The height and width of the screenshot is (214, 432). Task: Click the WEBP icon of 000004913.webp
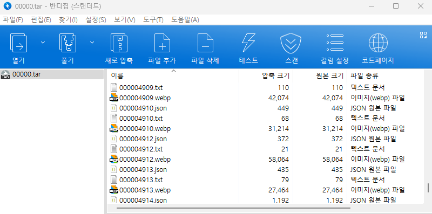pos(114,190)
